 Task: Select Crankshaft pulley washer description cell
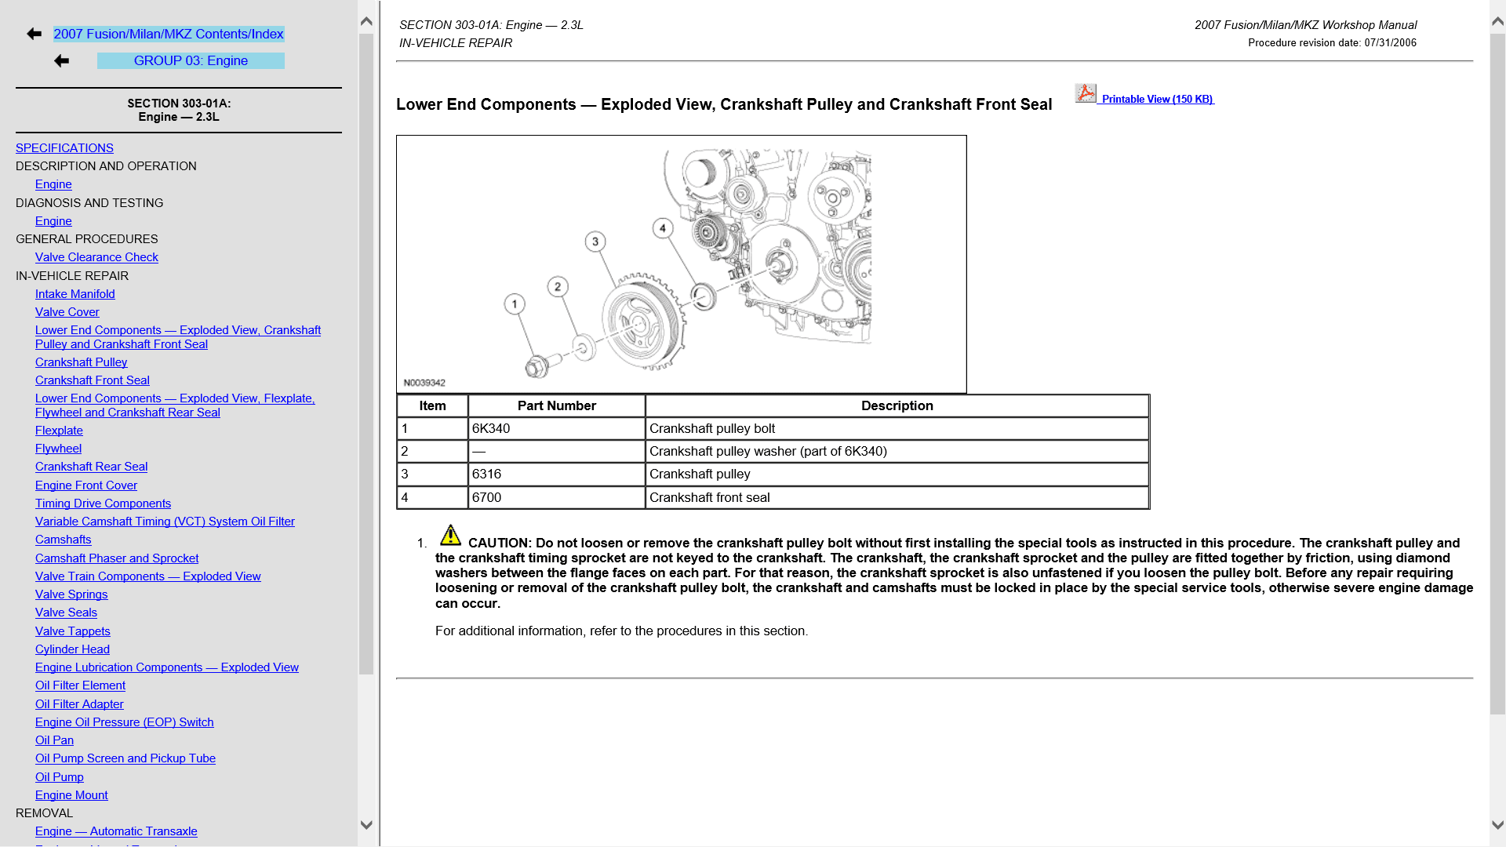pos(897,451)
